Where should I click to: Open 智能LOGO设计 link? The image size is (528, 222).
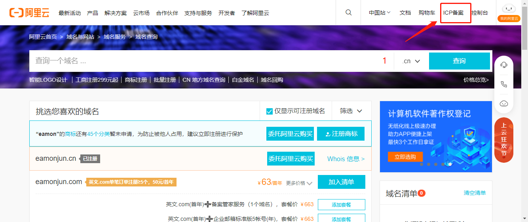[48, 80]
